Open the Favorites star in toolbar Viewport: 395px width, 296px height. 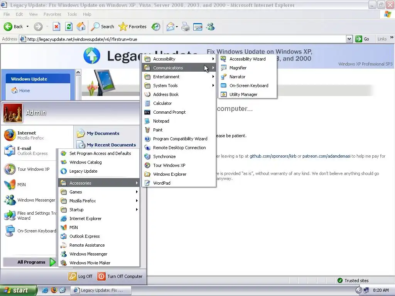click(x=133, y=27)
